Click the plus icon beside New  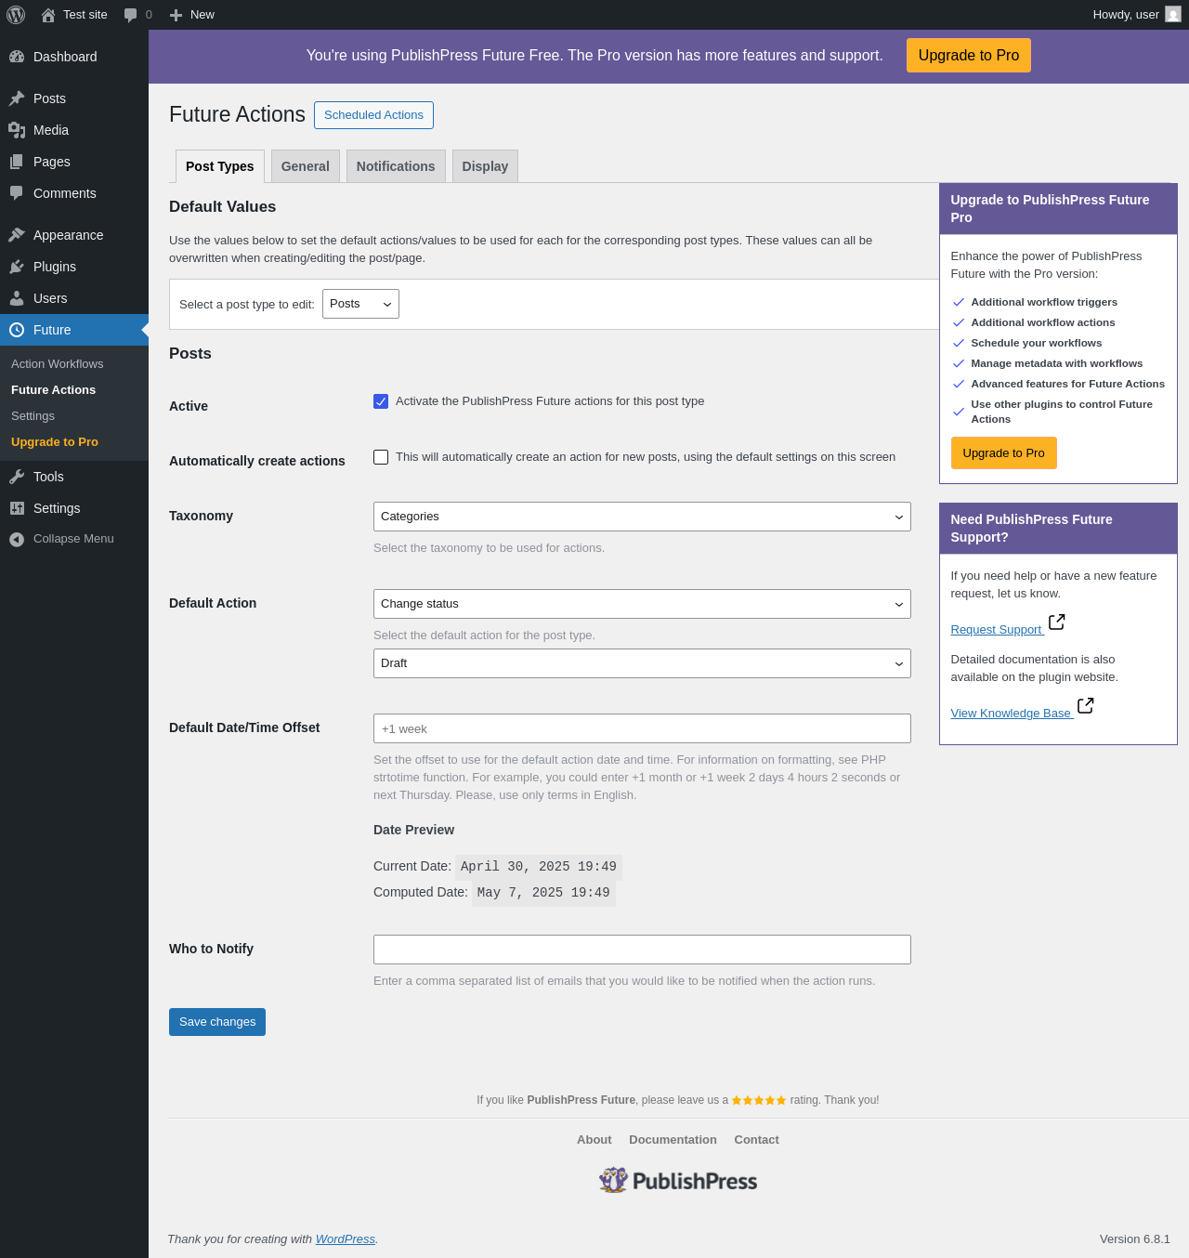coord(176,15)
